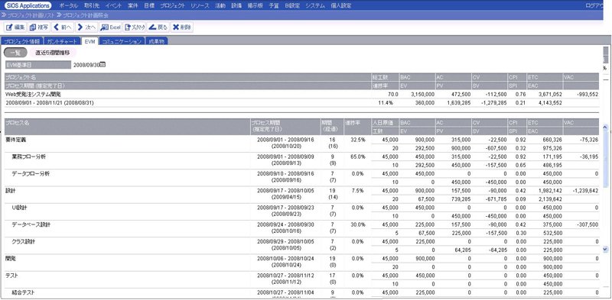
Task: Follow the プロジェクト計画リスト breadcrumb link
Action: pos(31,15)
